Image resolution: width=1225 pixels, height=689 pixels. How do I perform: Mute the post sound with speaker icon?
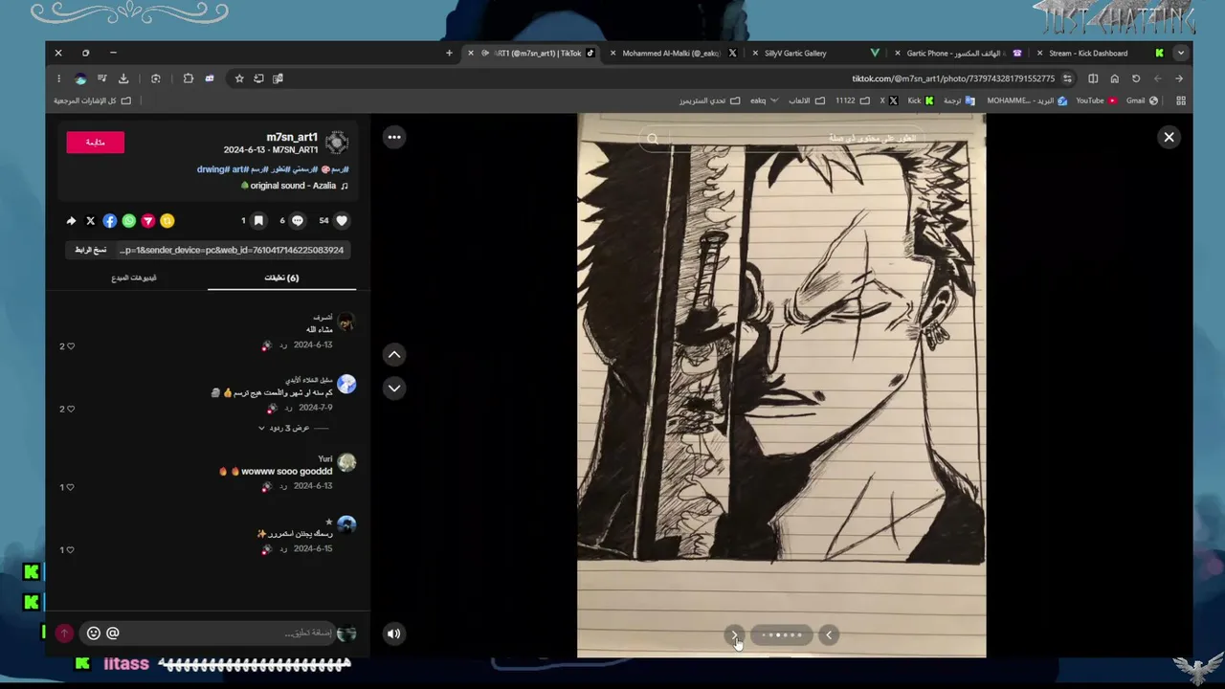pyautogui.click(x=394, y=633)
